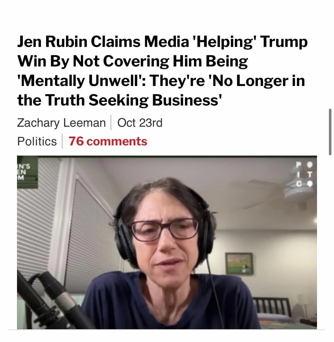
Task: Click the green logo badge on image
Action: coord(27,172)
